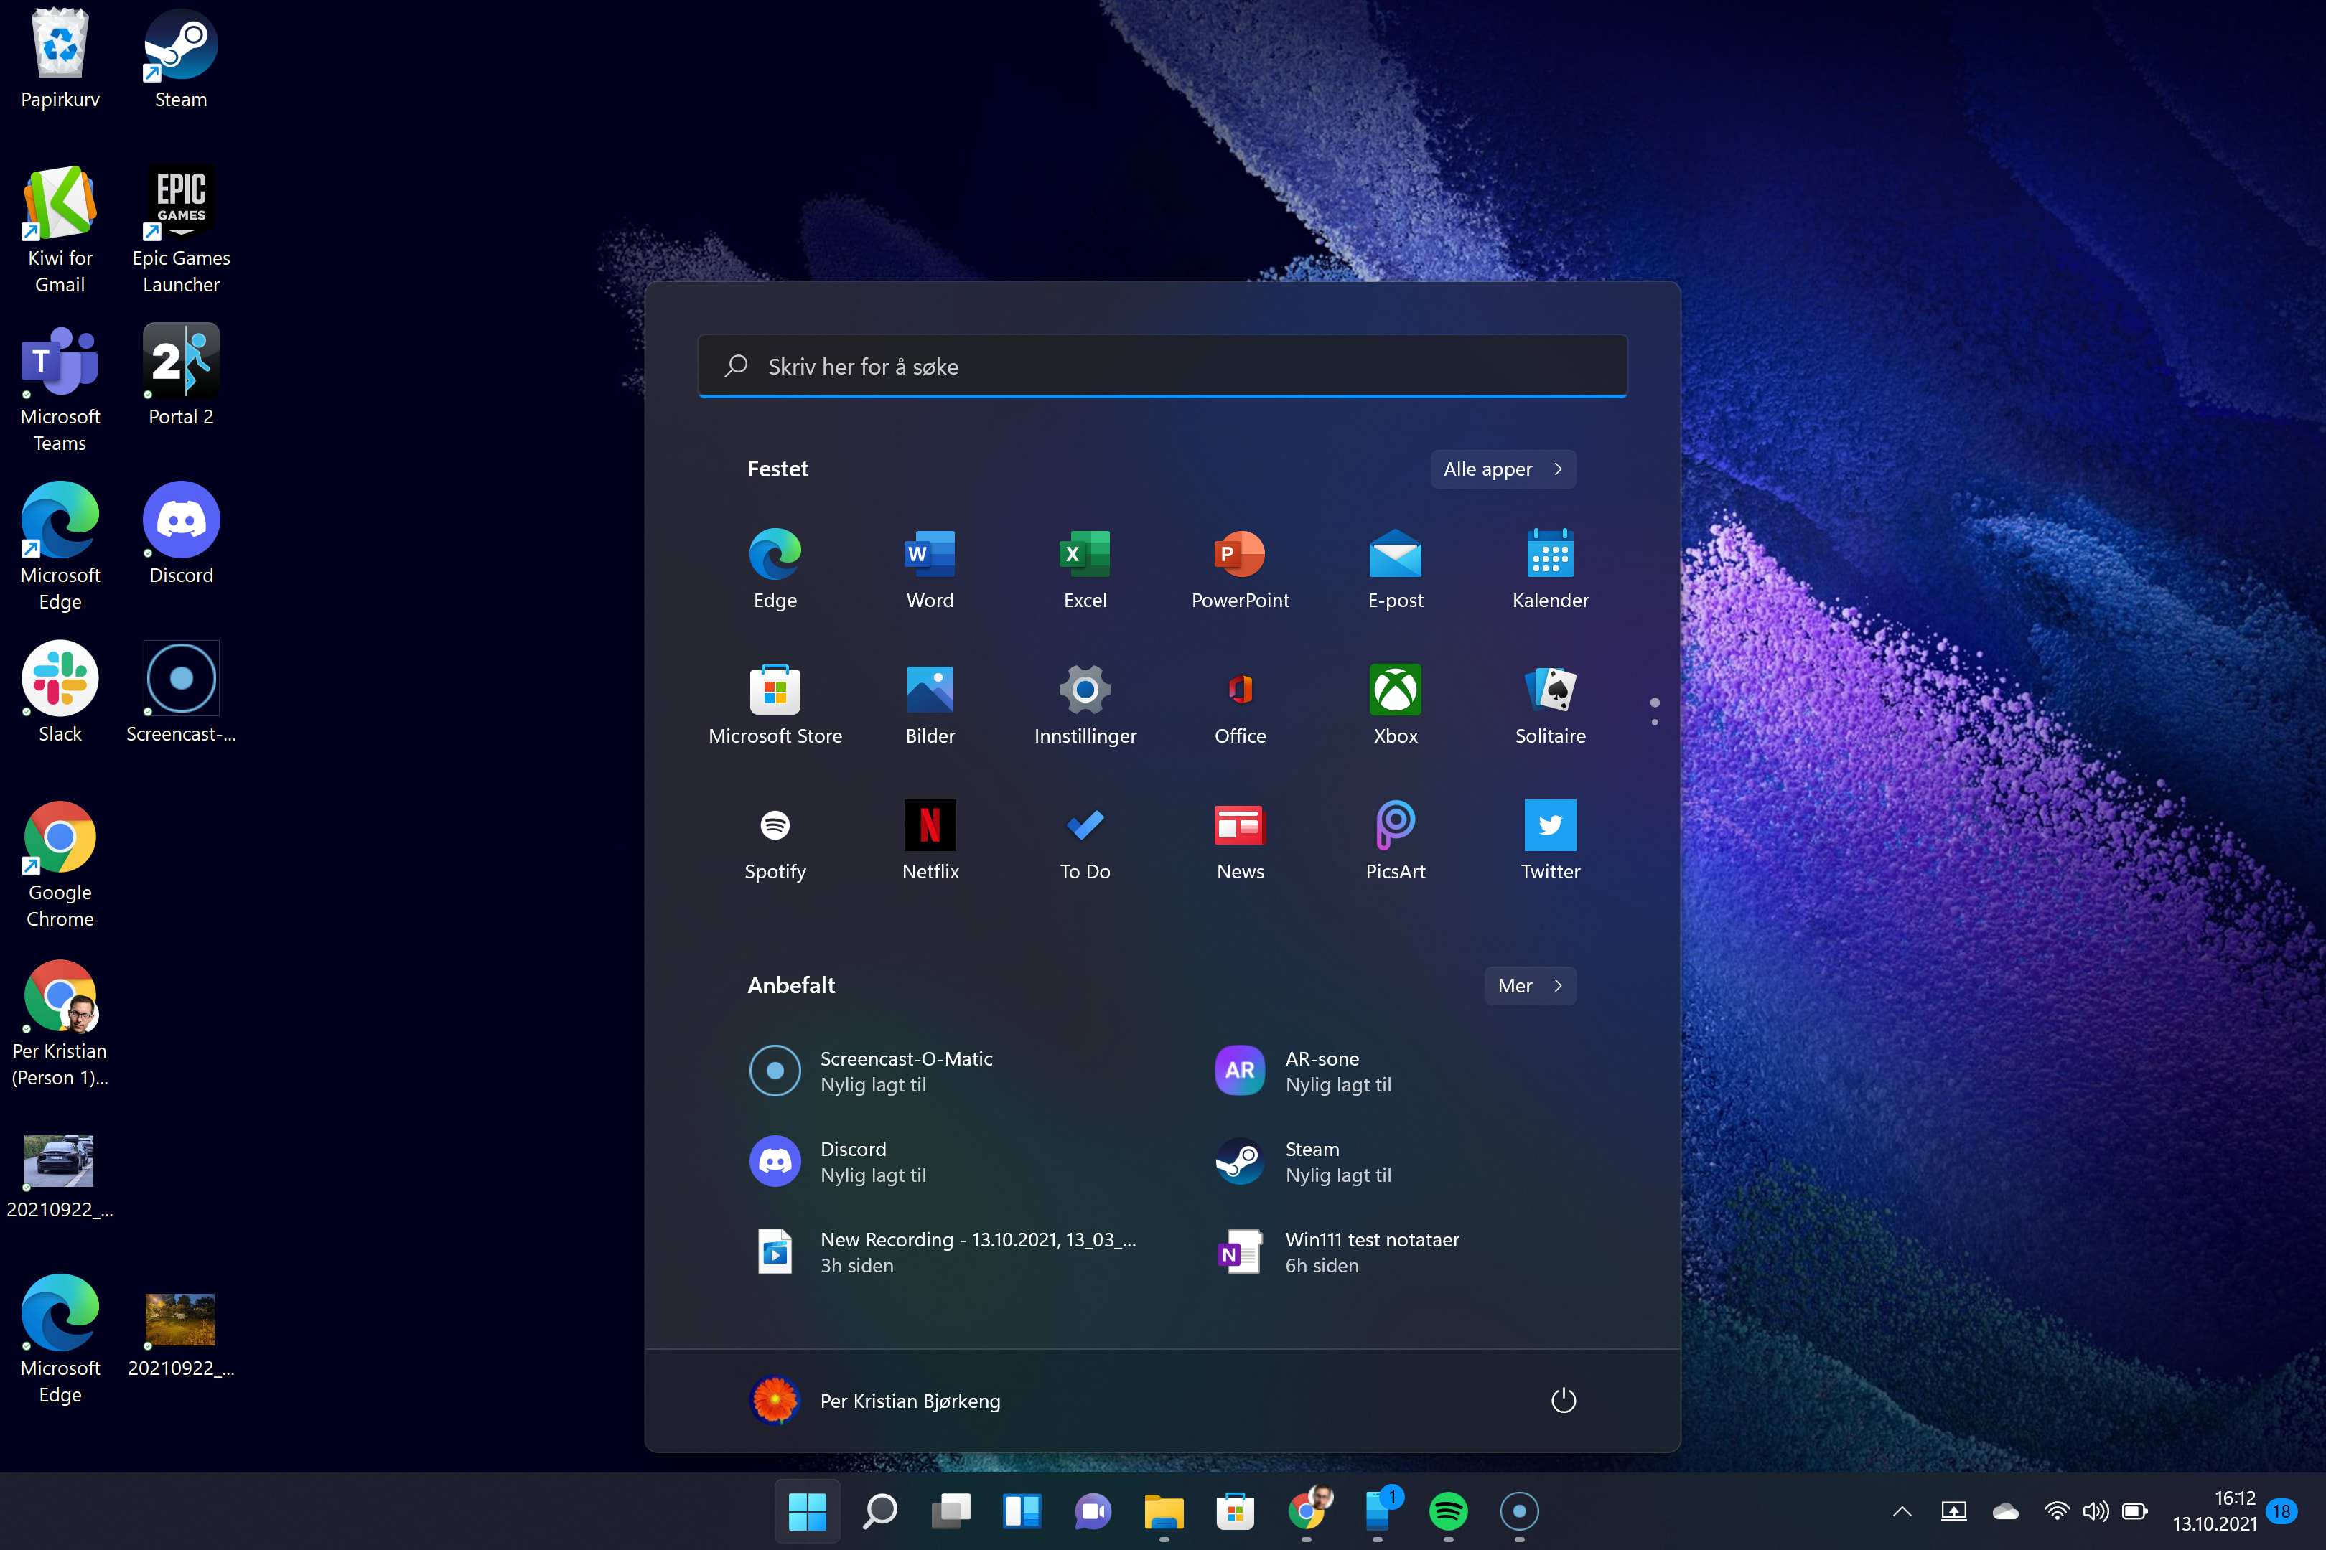Launch the Xbox app
The height and width of the screenshot is (1550, 2326).
pos(1394,704)
